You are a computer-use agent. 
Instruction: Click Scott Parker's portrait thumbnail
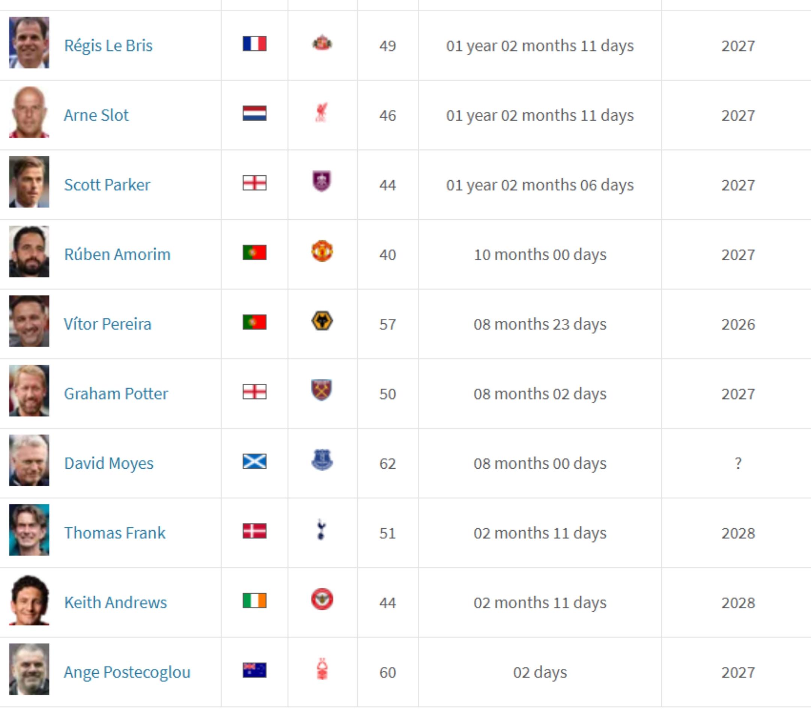coord(29,182)
